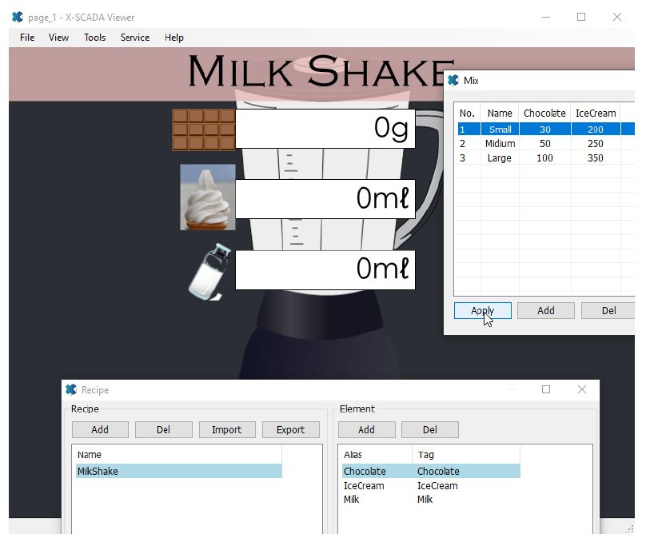This screenshot has height=550, width=646.
Task: Click Del in the Recipe group
Action: pyautogui.click(x=164, y=430)
